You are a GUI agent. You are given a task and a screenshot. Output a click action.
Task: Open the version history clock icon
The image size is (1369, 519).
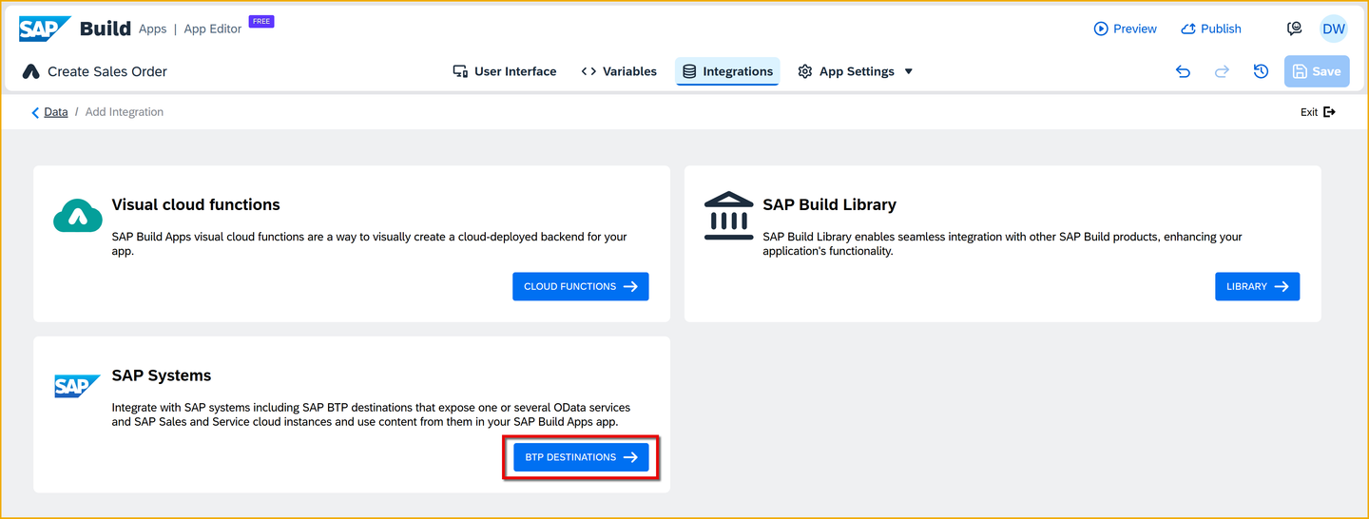coord(1262,71)
